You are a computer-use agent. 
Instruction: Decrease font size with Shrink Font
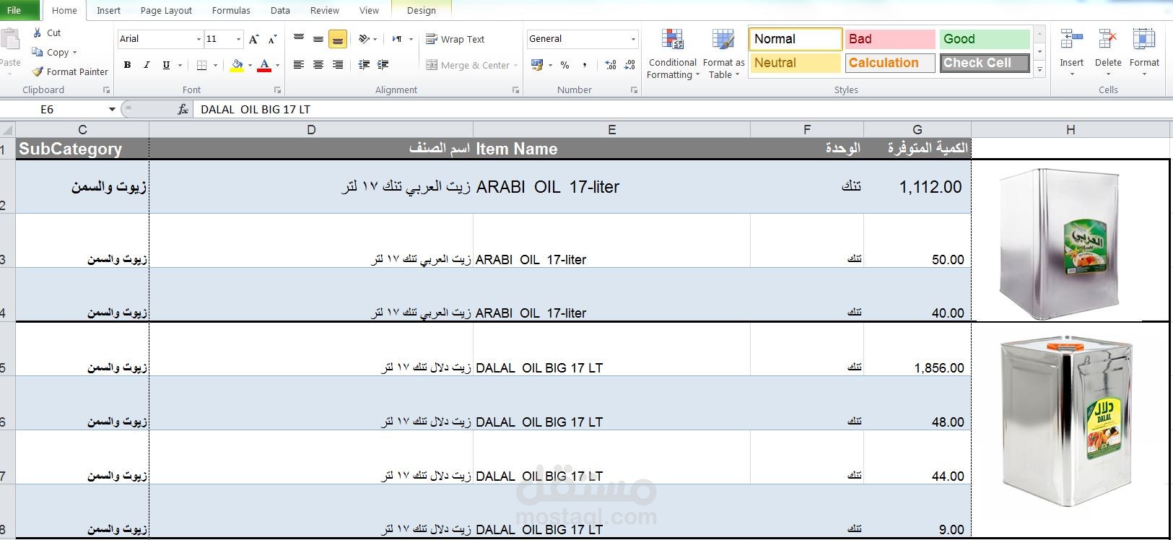272,39
